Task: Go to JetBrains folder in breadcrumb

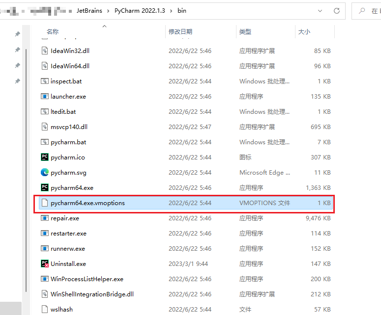Action: (89, 11)
